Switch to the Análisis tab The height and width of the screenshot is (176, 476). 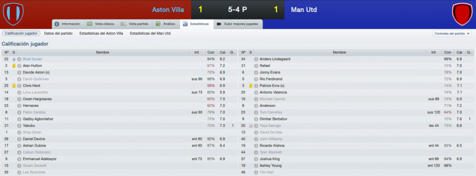166,24
